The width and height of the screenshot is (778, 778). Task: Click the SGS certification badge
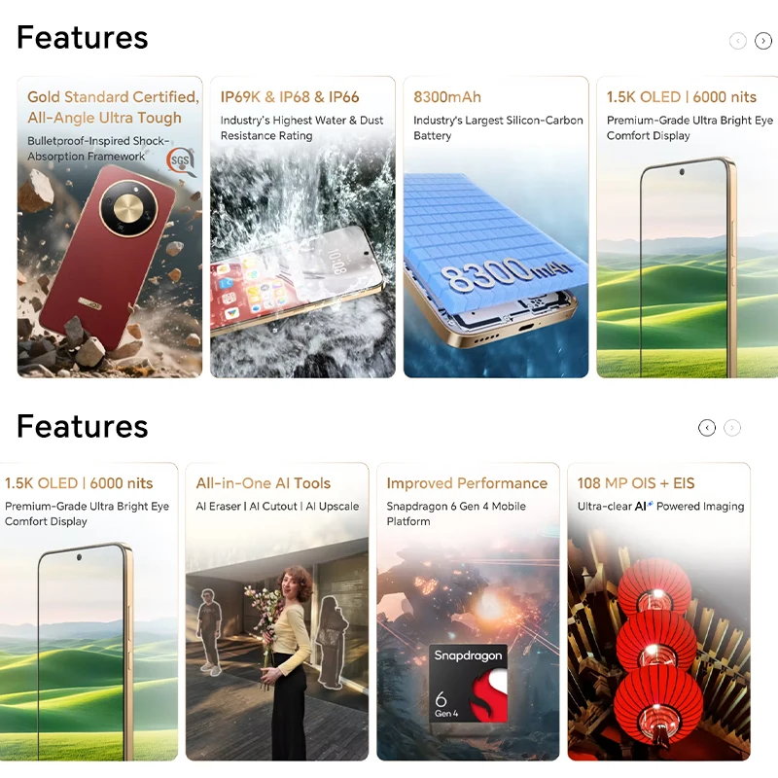[181, 160]
